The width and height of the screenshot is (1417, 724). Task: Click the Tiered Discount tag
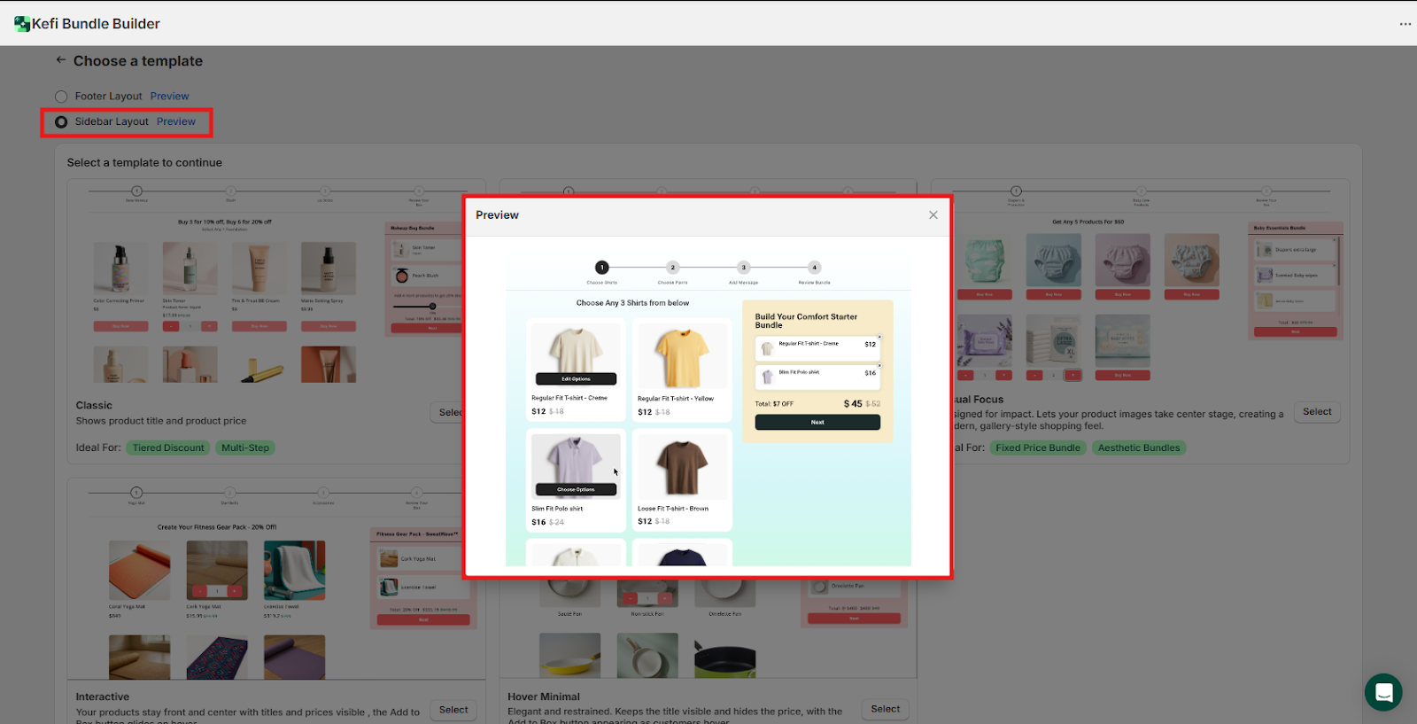168,448
